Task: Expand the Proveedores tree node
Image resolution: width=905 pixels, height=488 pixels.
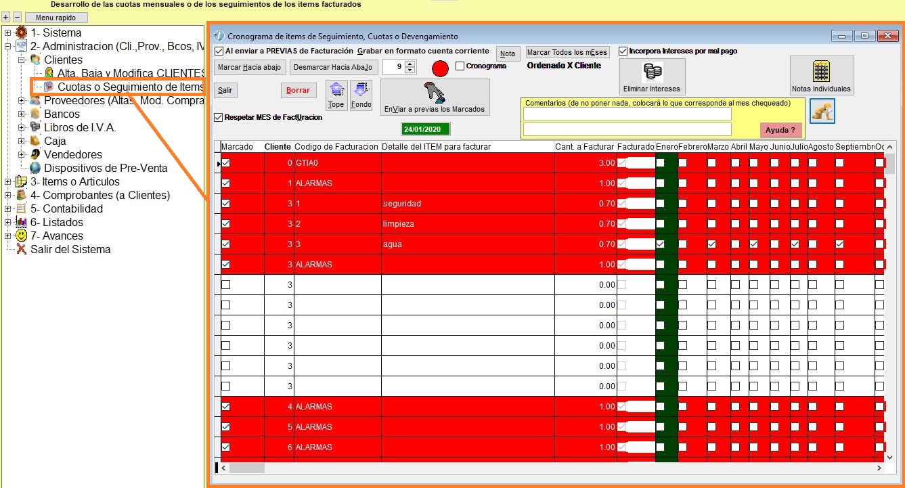Action: (21, 100)
